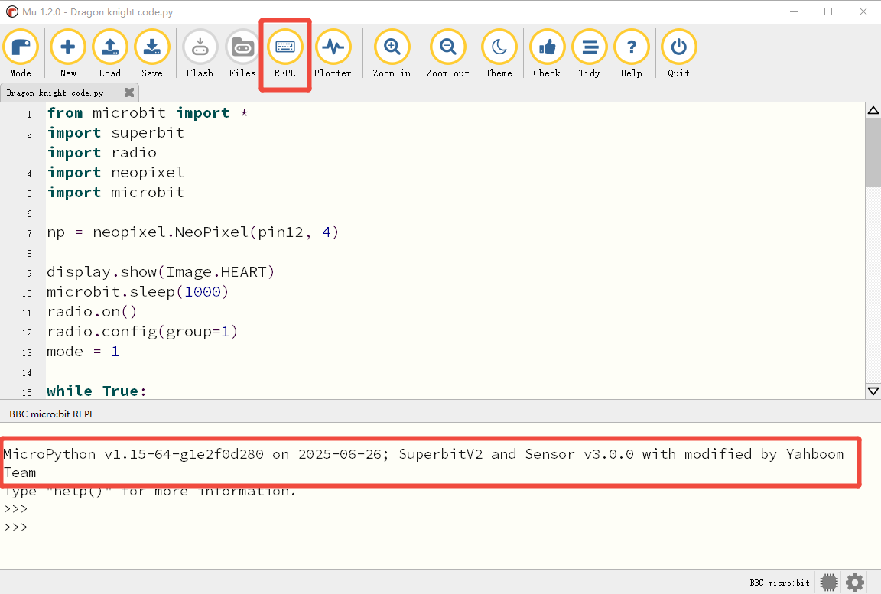Load a file from disk
The height and width of the screenshot is (594, 881).
(x=110, y=54)
